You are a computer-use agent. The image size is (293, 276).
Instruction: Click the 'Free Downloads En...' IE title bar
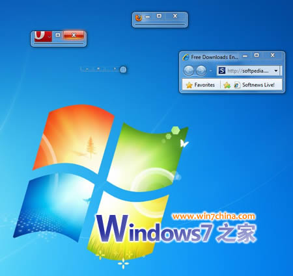(x=214, y=57)
